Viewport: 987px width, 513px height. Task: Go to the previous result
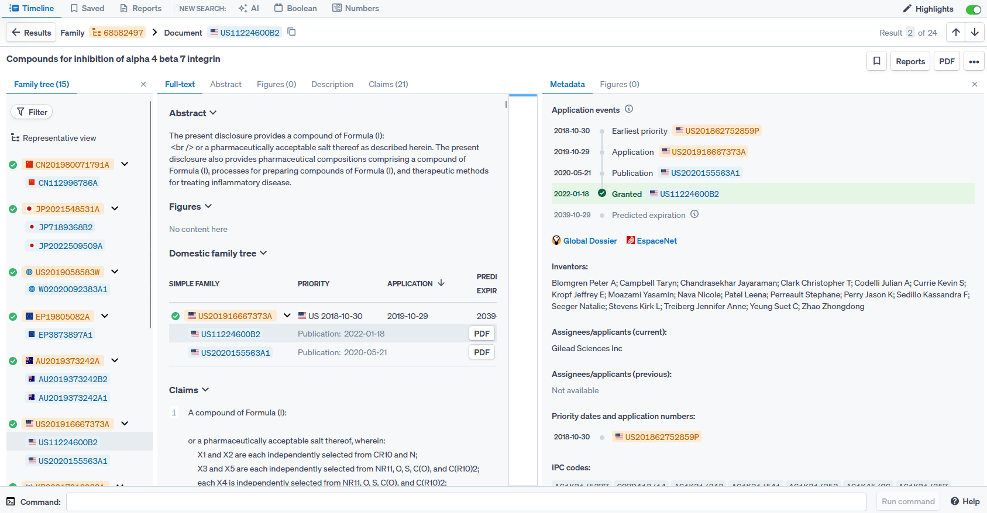[x=956, y=33]
